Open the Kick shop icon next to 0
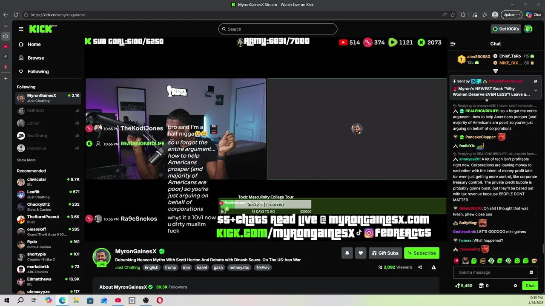Image resolution: width=545 pixels, height=306 pixels. click(482, 286)
